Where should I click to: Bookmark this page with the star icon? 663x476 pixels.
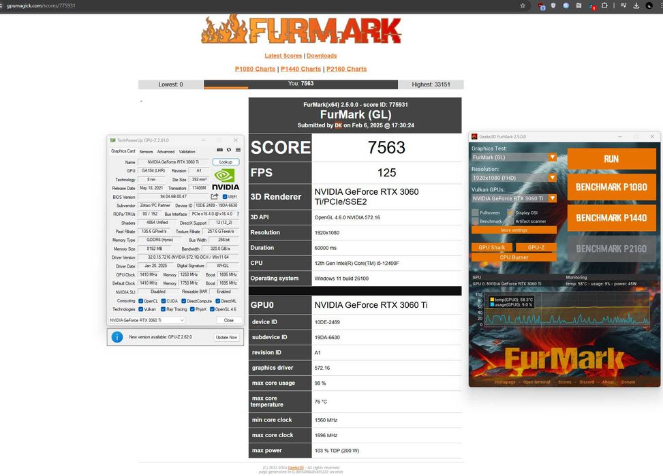[x=523, y=5]
